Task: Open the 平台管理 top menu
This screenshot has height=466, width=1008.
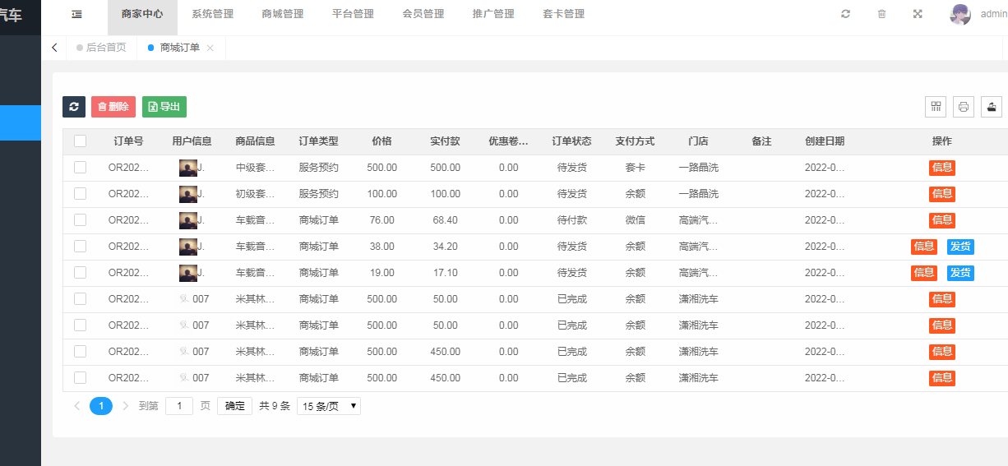Action: (x=353, y=14)
